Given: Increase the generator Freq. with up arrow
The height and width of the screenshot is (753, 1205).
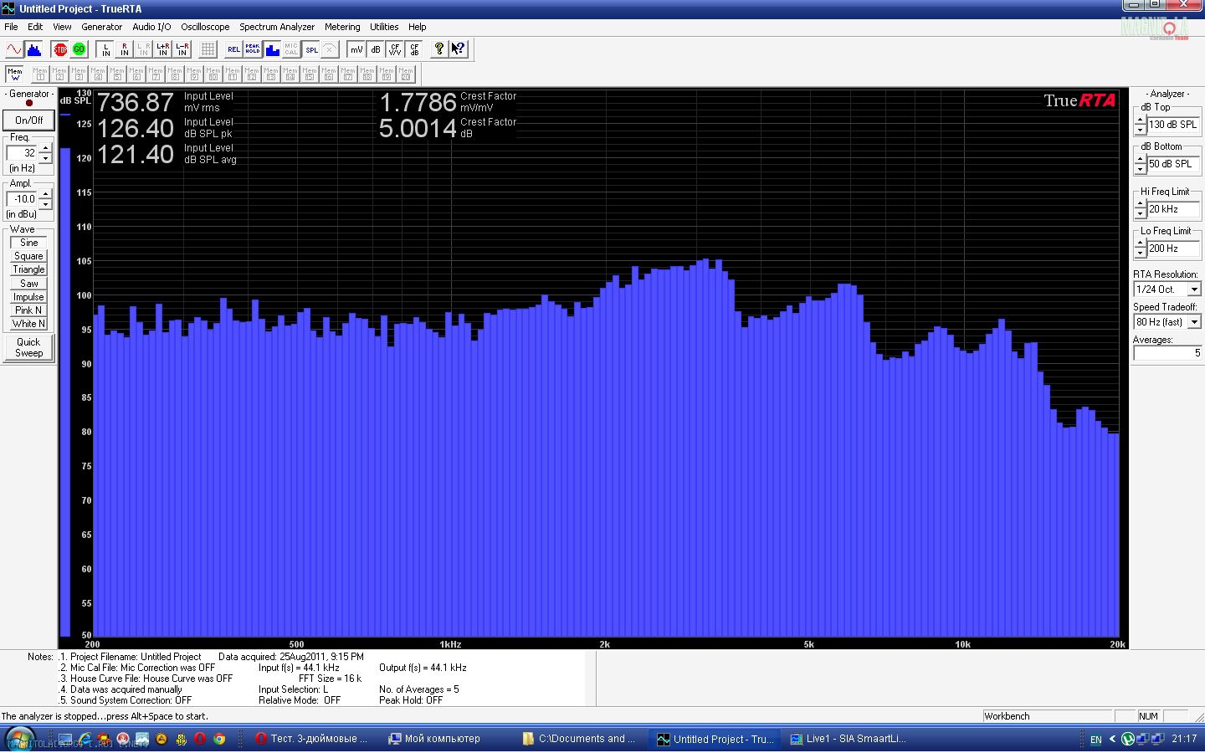Looking at the screenshot, I should click(x=46, y=149).
